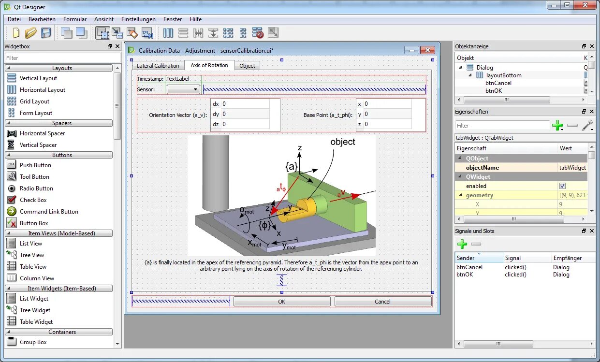The image size is (600, 362).
Task: Select Tool Button in Widgetbox
Action: coord(34,177)
